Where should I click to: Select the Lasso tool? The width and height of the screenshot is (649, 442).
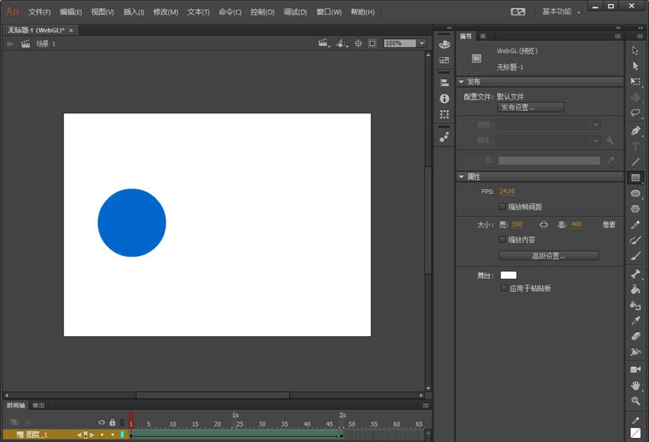point(635,113)
